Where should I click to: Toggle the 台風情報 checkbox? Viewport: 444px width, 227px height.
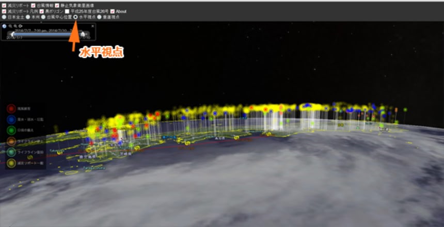click(33, 5)
